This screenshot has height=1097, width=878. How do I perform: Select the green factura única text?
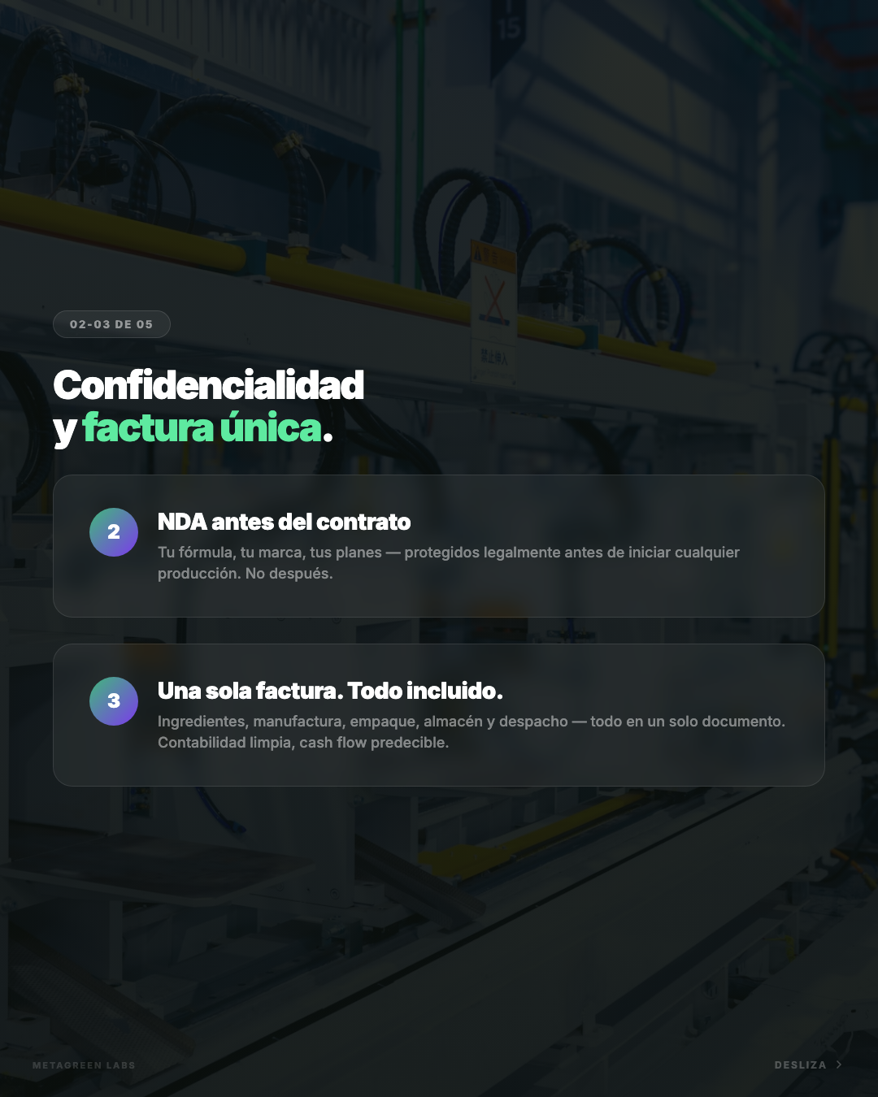click(202, 428)
